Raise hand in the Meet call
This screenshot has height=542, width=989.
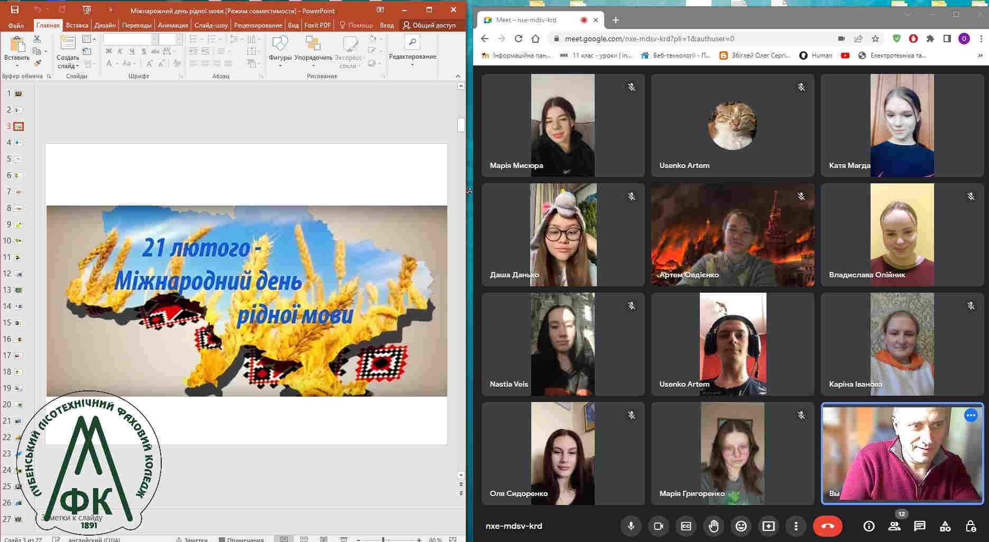tap(714, 526)
